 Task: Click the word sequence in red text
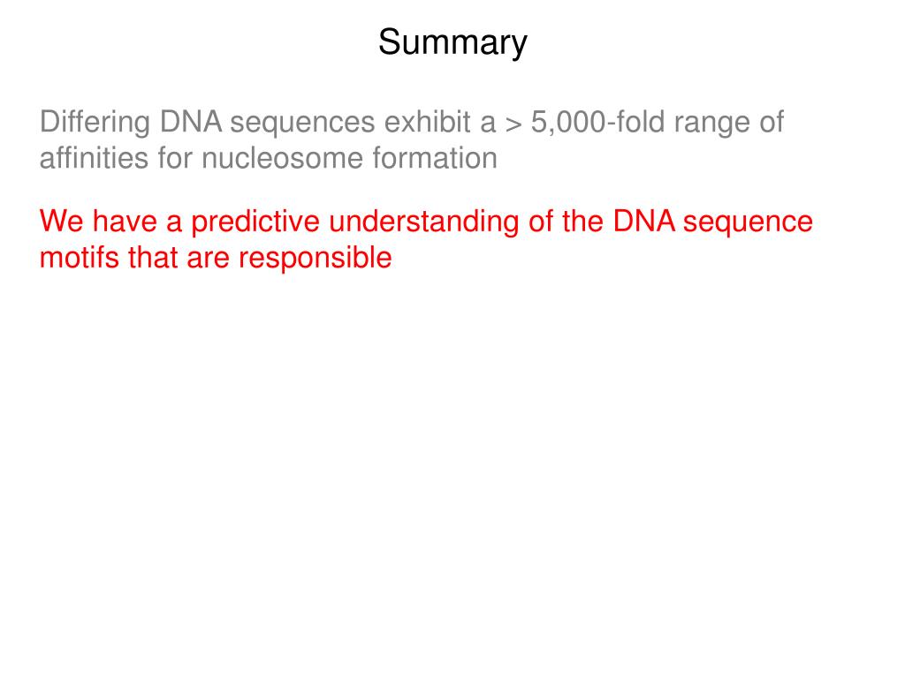748,223
